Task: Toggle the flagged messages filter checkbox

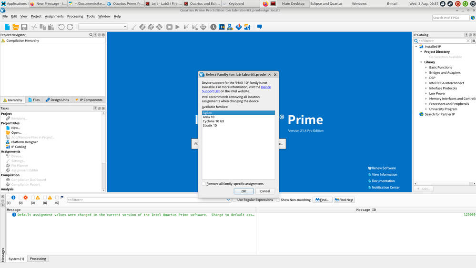Action: tap(57, 198)
